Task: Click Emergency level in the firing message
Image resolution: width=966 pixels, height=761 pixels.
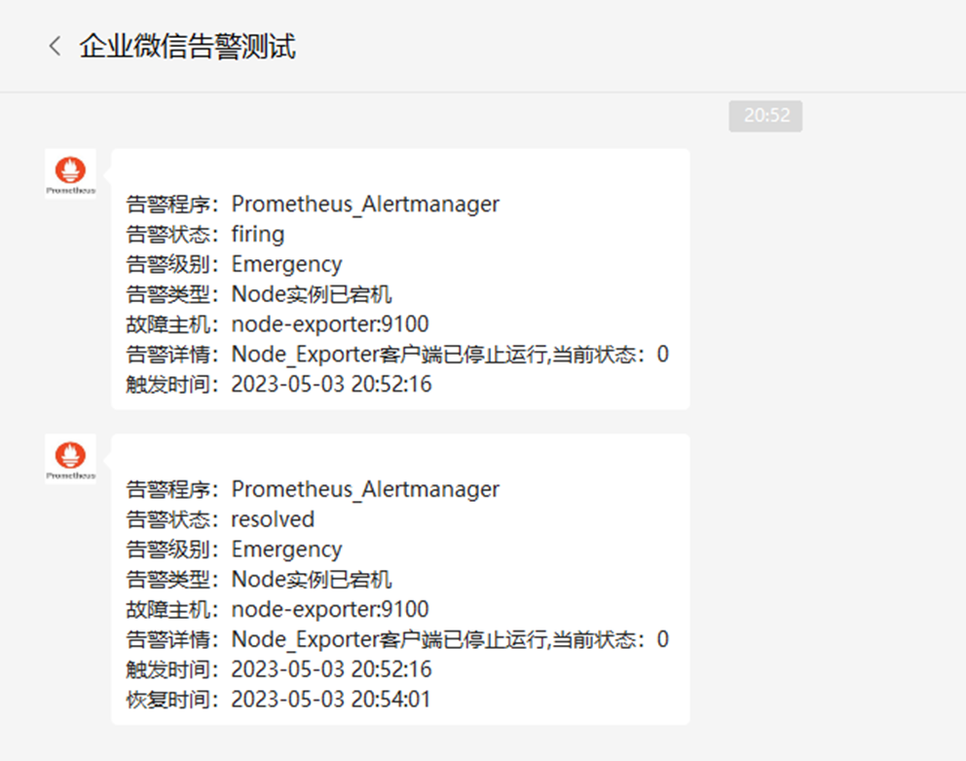Action: point(286,265)
